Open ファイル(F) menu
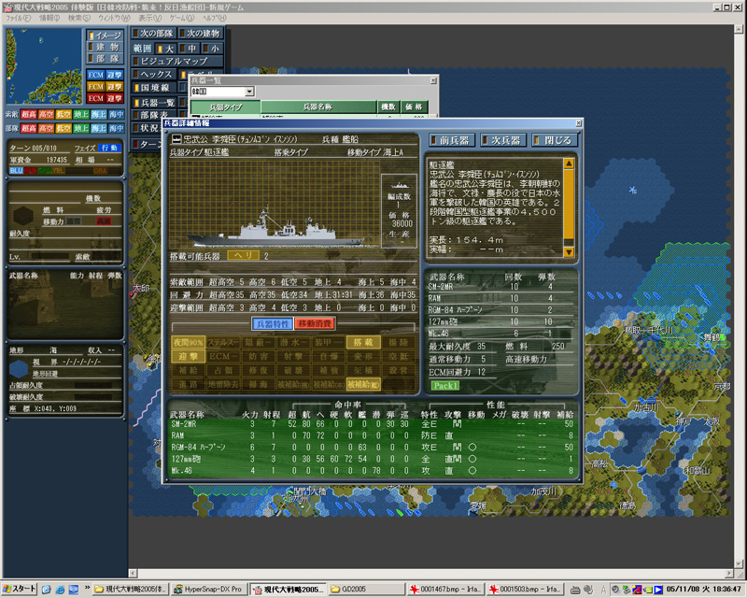Viewport: 747px width, 598px height. pos(19,18)
